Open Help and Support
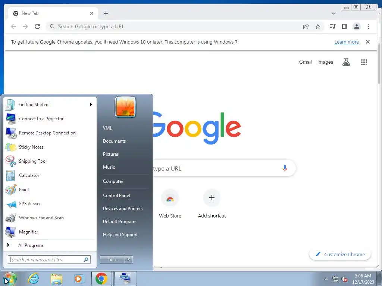Image resolution: width=382 pixels, height=286 pixels. click(120, 235)
